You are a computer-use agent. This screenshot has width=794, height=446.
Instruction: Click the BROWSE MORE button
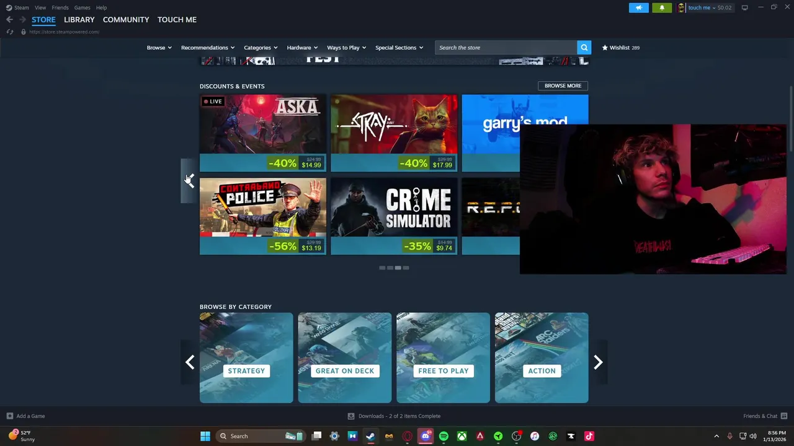(563, 85)
